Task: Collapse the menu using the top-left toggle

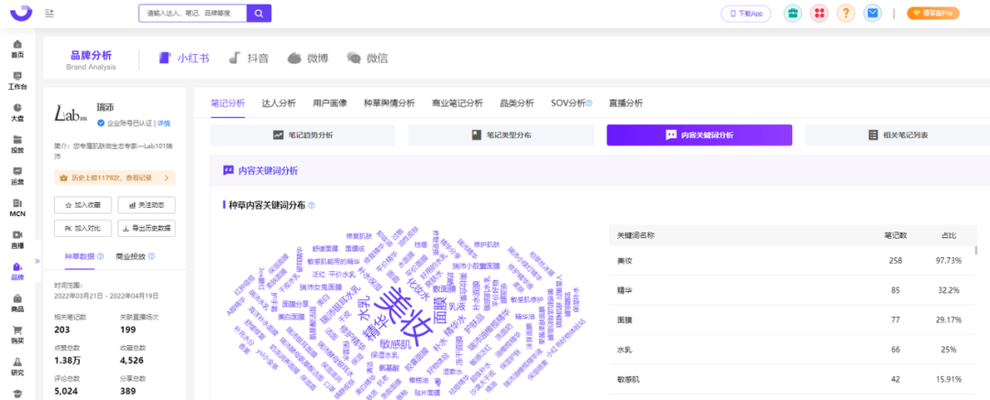Action: [49, 13]
